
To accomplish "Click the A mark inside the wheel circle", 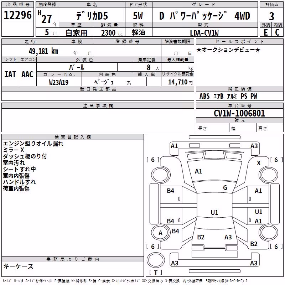I will coord(160,233).
